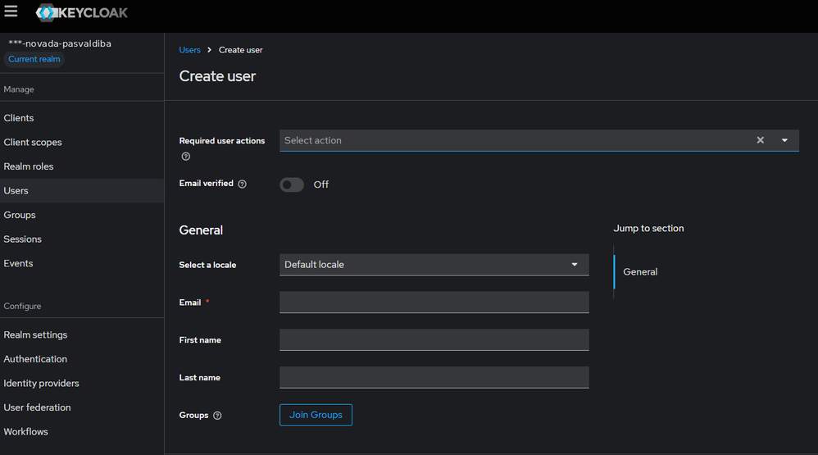
Task: Click the Off label beside the switch
Action: tap(320, 184)
